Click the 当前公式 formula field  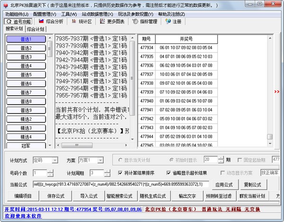[121, 184]
